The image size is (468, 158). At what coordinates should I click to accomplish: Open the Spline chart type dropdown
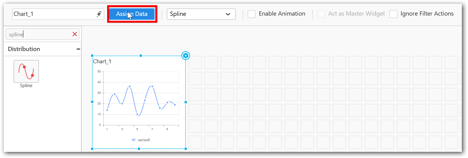[x=201, y=14]
